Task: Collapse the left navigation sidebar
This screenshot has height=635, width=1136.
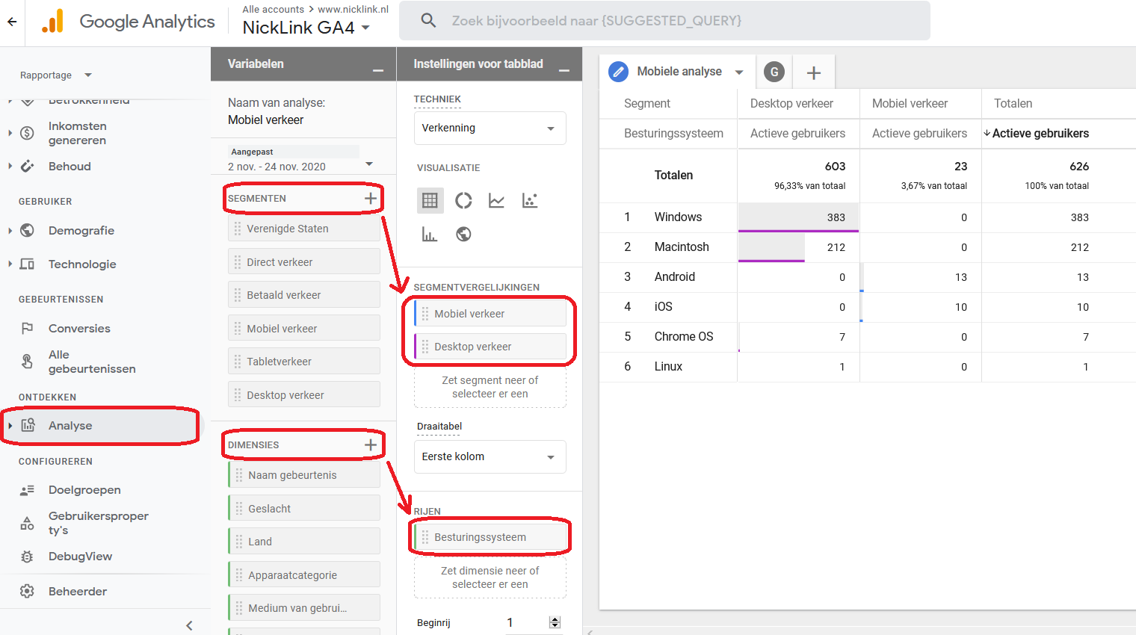Action: coord(189,625)
